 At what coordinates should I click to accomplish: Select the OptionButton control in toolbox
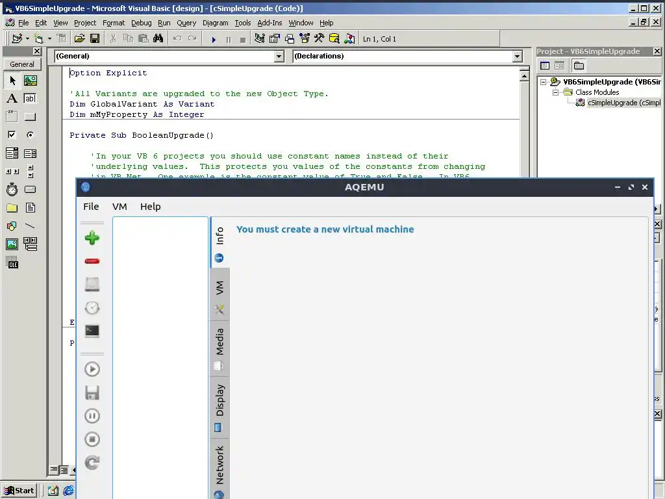[x=30, y=135]
